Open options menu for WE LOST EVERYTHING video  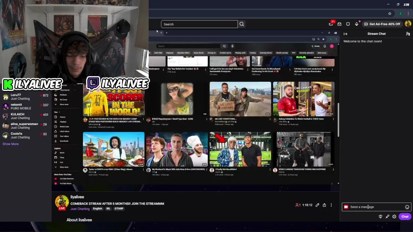[270, 119]
